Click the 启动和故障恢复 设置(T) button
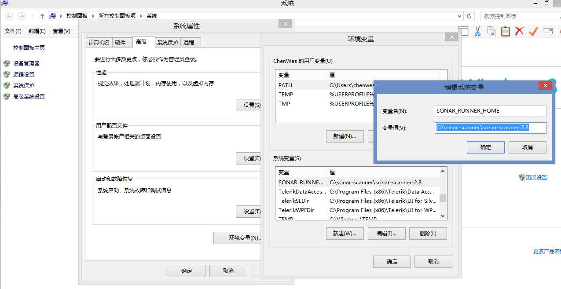Viewport: 561px width, 289px height. tap(249, 211)
